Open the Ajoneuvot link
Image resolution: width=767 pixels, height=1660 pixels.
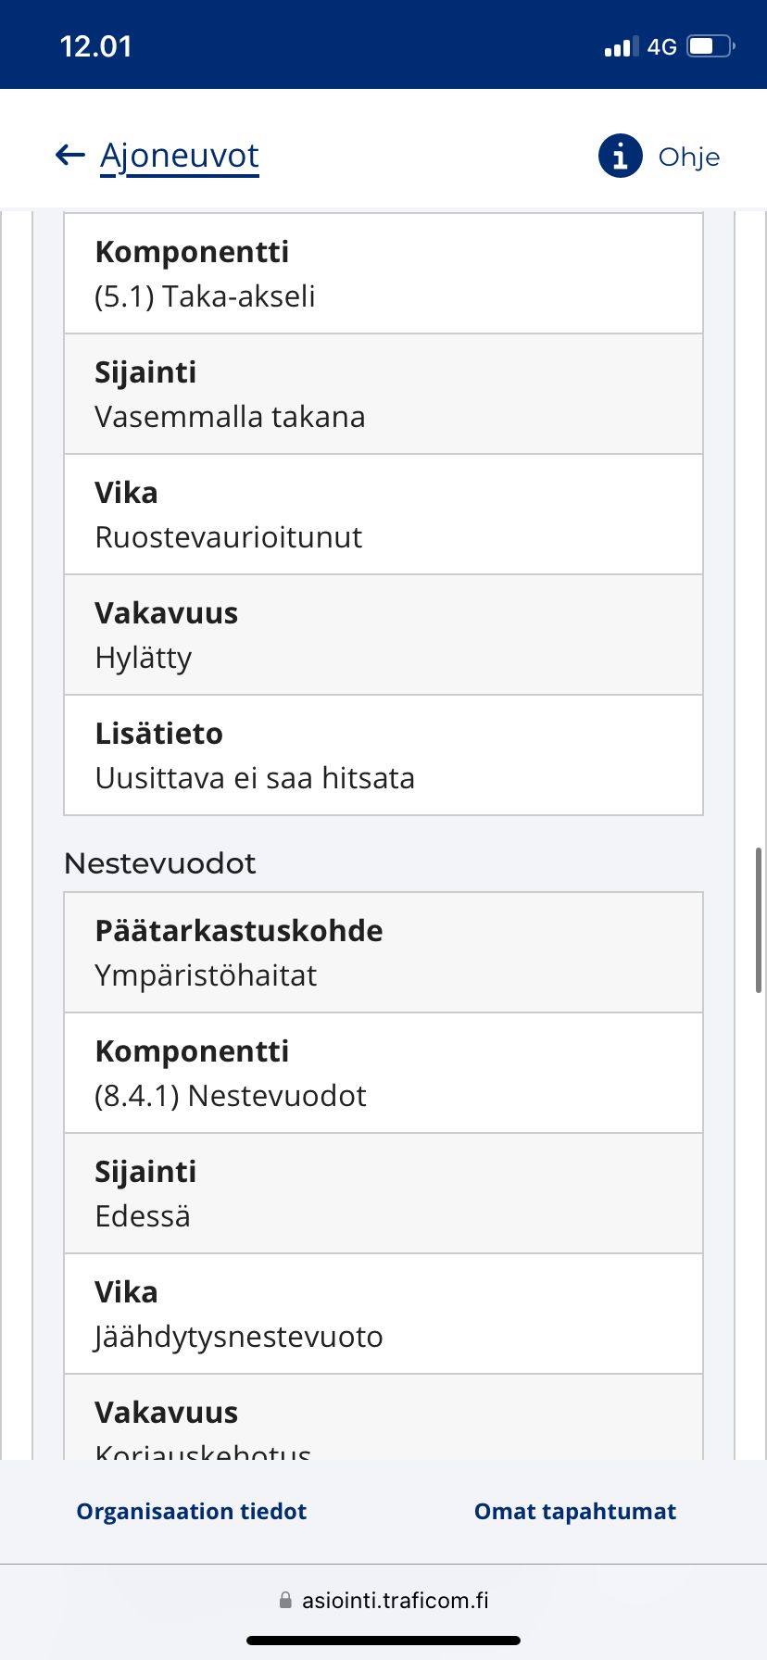[180, 156]
